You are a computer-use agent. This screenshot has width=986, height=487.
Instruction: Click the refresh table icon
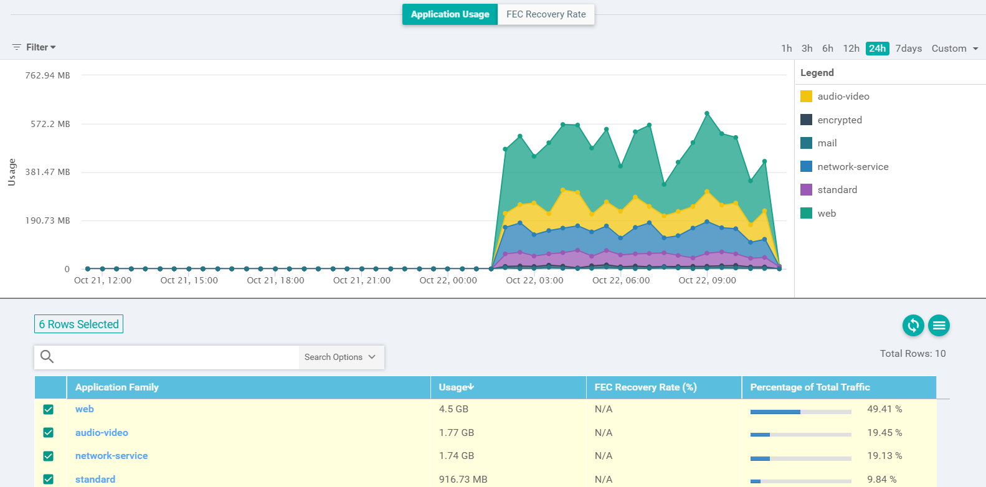(x=913, y=325)
